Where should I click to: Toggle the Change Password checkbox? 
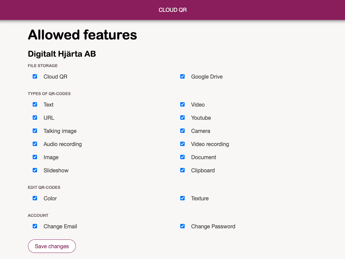pos(182,226)
